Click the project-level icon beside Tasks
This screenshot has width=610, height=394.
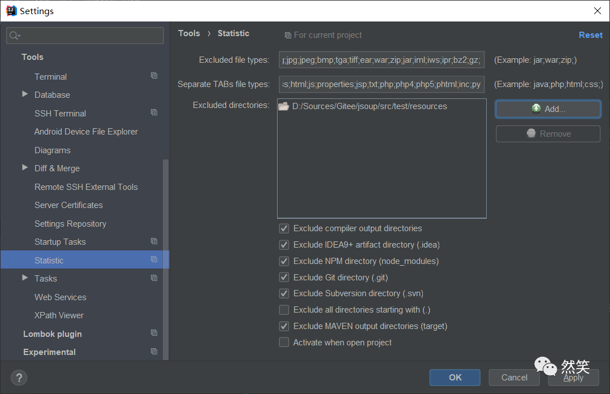click(x=154, y=278)
